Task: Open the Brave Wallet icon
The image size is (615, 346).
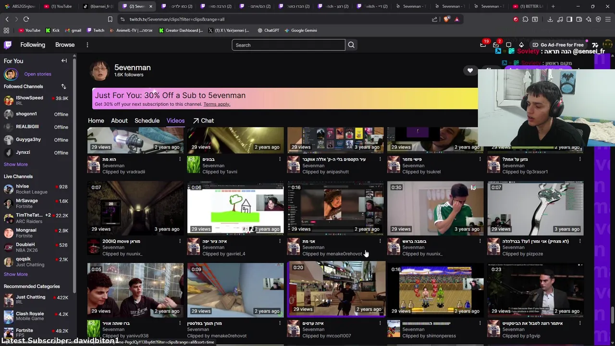Action: click(x=579, y=19)
